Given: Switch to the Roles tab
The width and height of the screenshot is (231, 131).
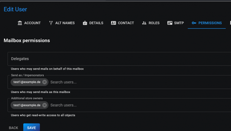Looking at the screenshot, I should pos(154,23).
